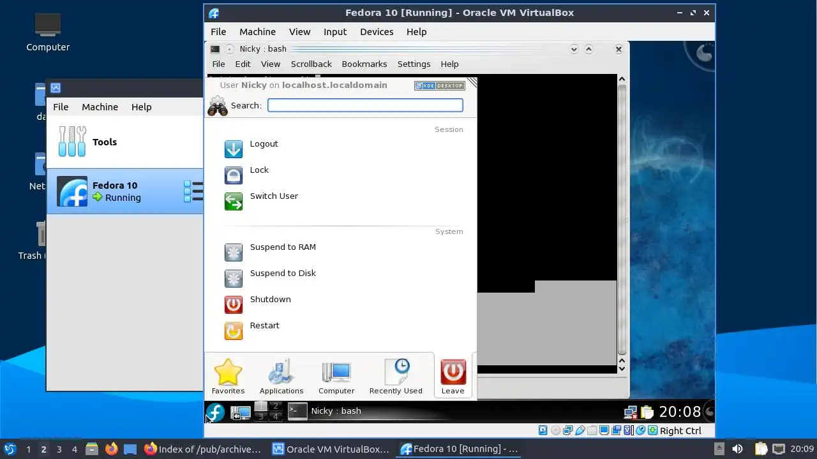The image size is (817, 459).
Task: Click the Switch User arrows icon
Action: (x=234, y=201)
